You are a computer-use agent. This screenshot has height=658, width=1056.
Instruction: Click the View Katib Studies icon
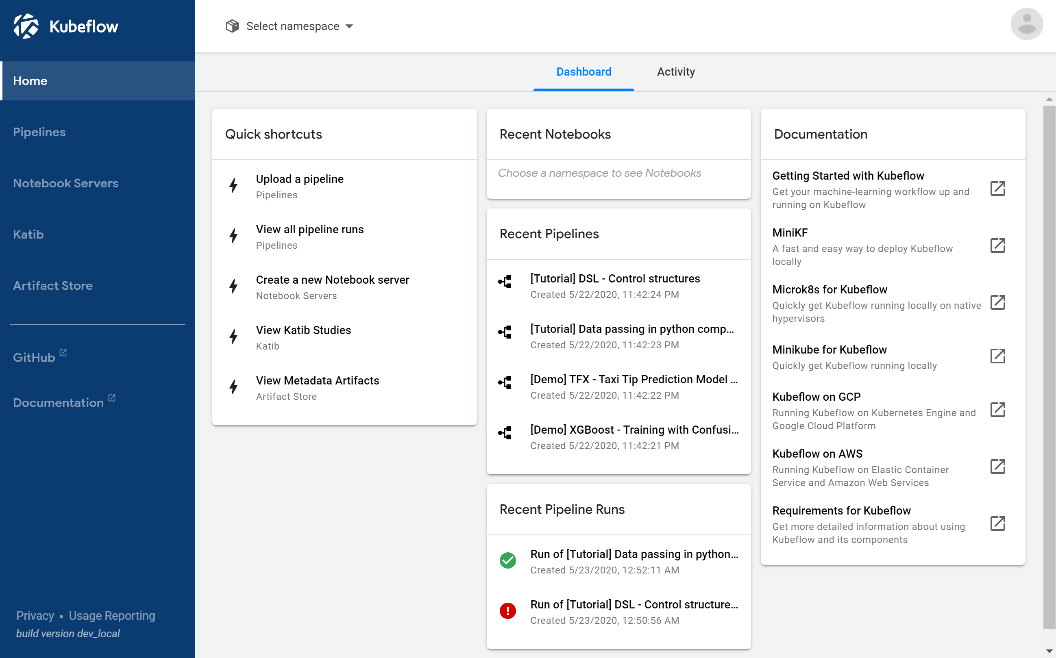pyautogui.click(x=233, y=337)
